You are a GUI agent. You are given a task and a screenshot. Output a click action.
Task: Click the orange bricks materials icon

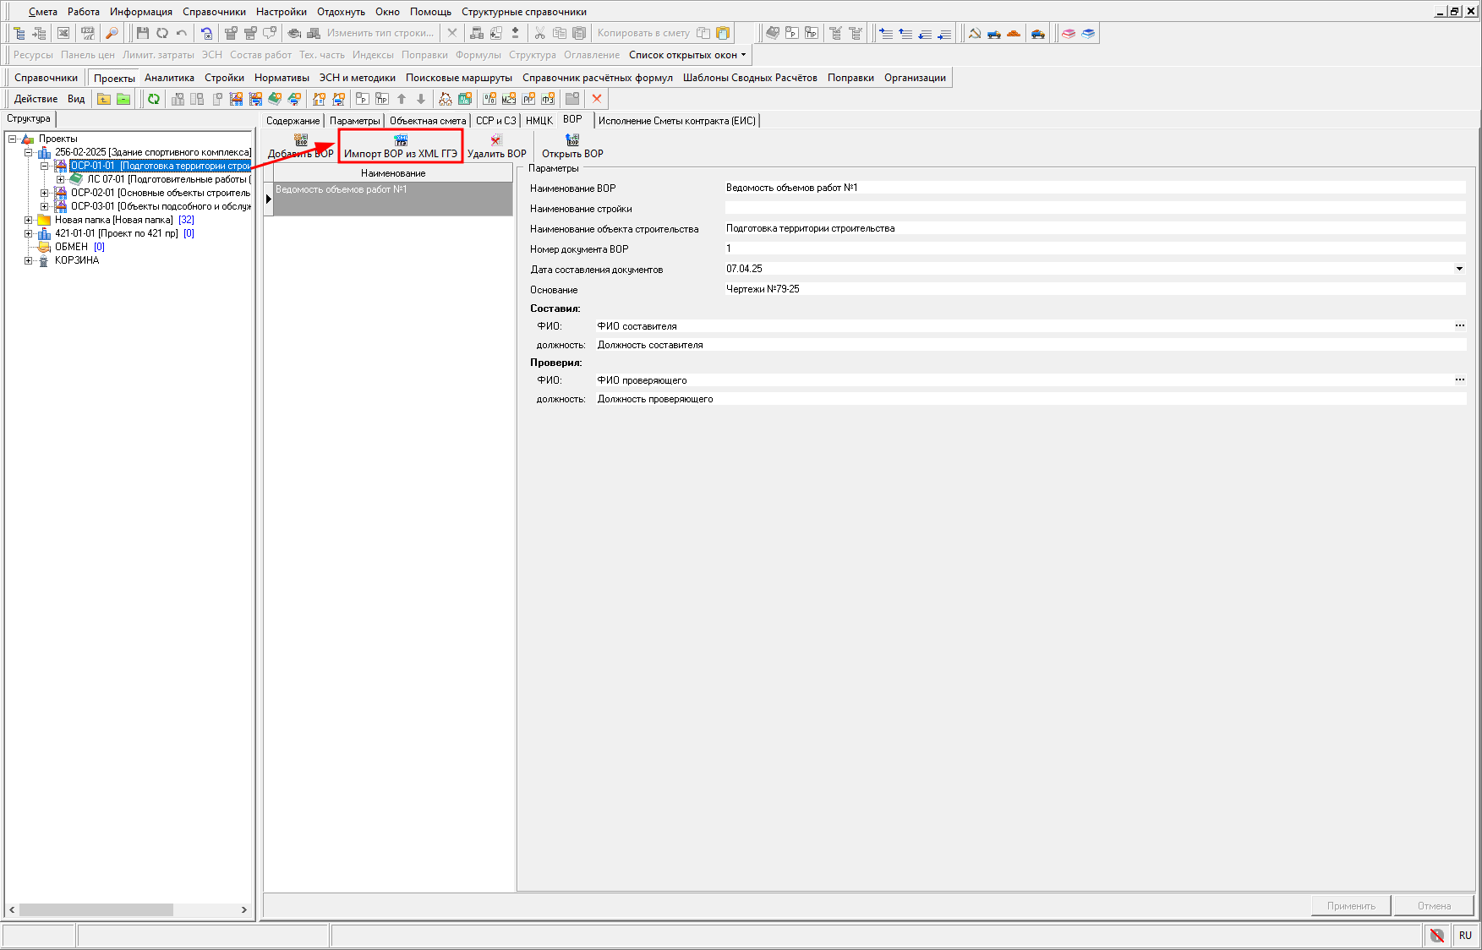pyautogui.click(x=1014, y=33)
